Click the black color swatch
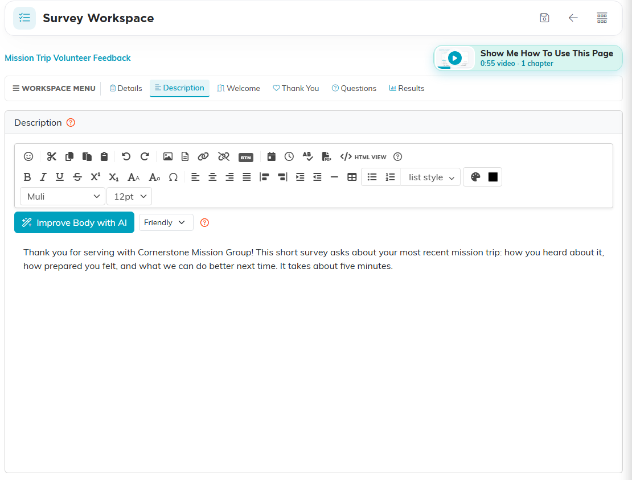 click(493, 177)
